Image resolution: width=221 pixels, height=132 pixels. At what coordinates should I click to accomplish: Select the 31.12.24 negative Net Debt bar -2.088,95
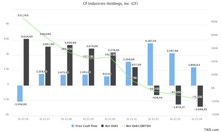[200, 96]
